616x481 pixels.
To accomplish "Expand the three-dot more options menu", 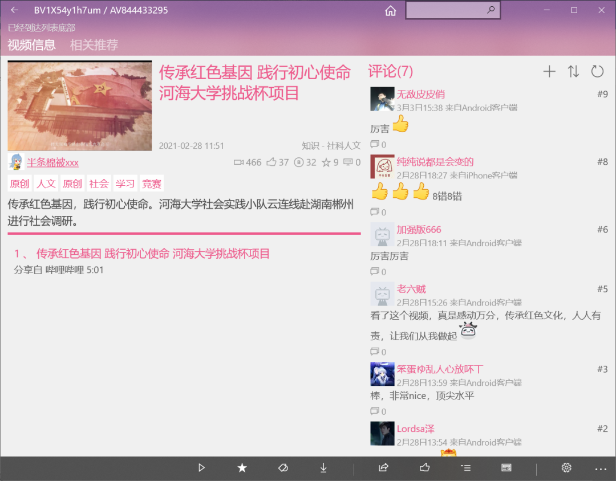I will tap(600, 468).
